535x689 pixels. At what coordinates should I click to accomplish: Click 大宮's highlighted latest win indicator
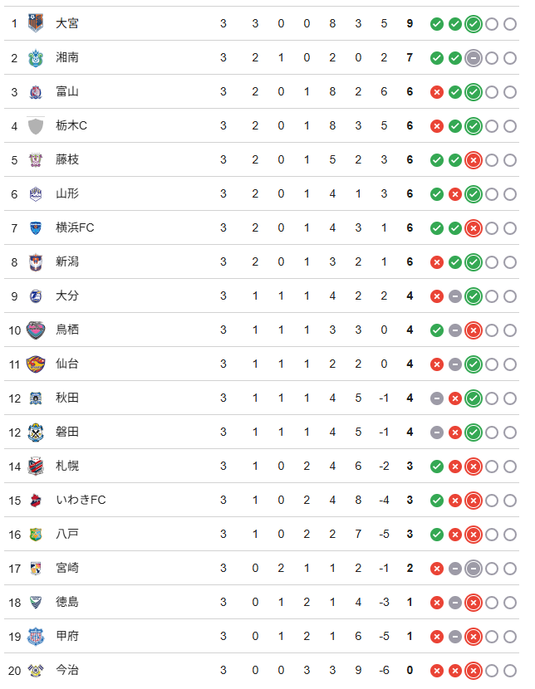[x=474, y=24]
